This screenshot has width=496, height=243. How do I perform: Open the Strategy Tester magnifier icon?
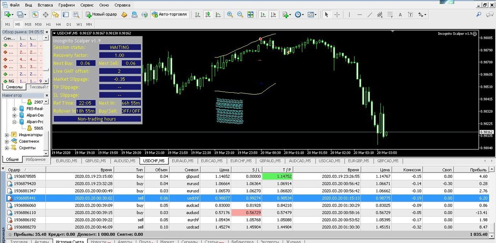coord(76,15)
